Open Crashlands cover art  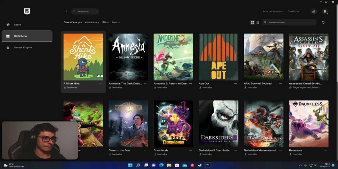click(173, 124)
